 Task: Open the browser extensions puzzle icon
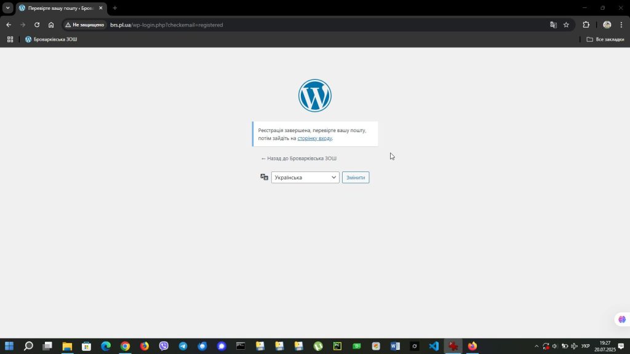586,25
